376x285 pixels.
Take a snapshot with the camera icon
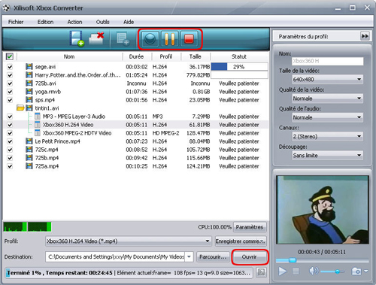(x=356, y=271)
